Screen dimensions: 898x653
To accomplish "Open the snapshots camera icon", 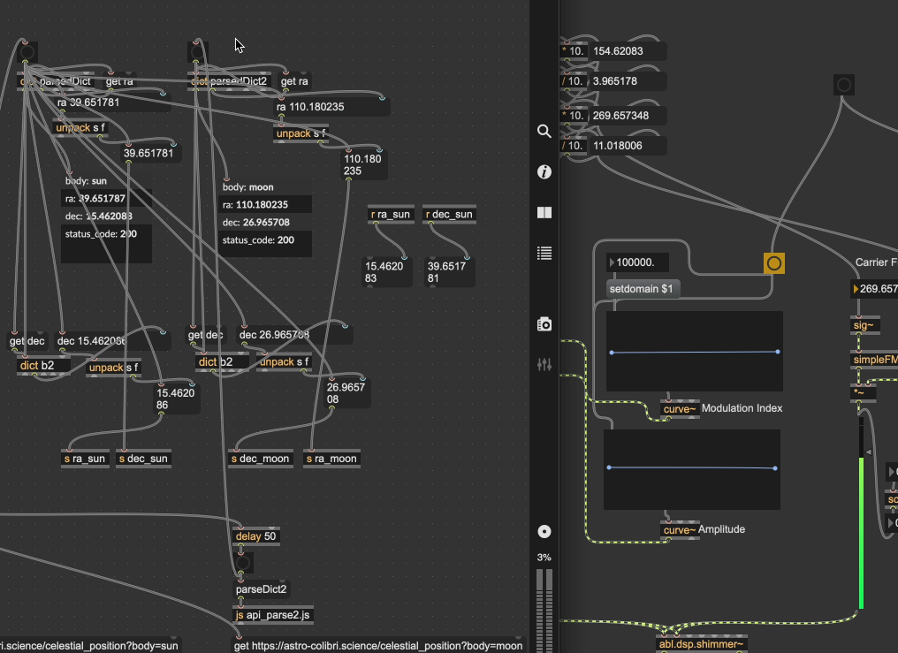I will (x=544, y=324).
